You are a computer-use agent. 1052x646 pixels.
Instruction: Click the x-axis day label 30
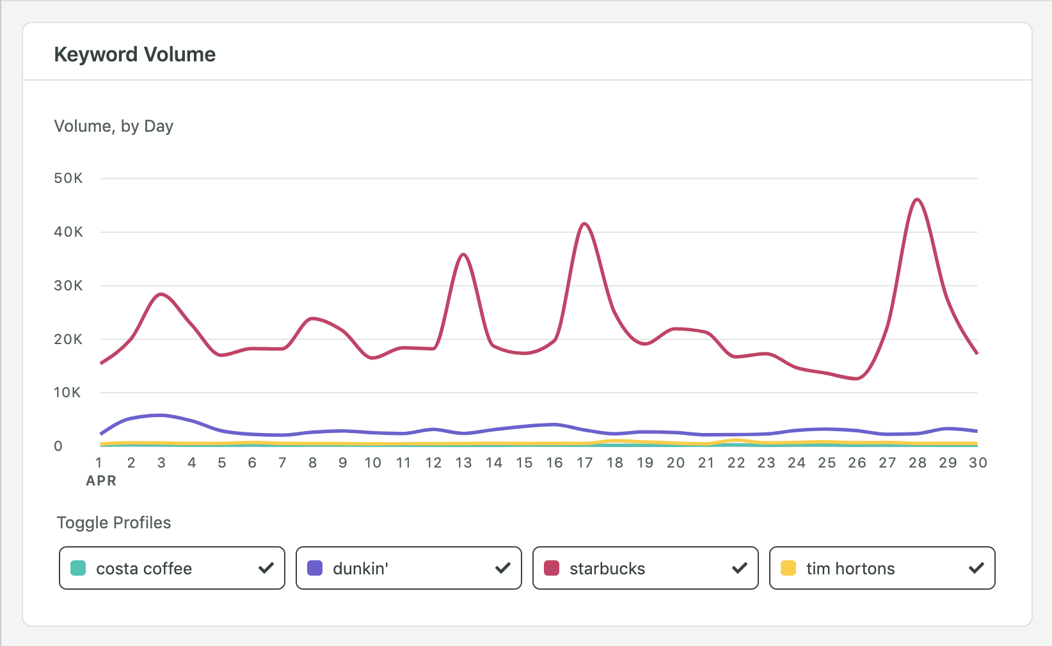[x=978, y=462]
